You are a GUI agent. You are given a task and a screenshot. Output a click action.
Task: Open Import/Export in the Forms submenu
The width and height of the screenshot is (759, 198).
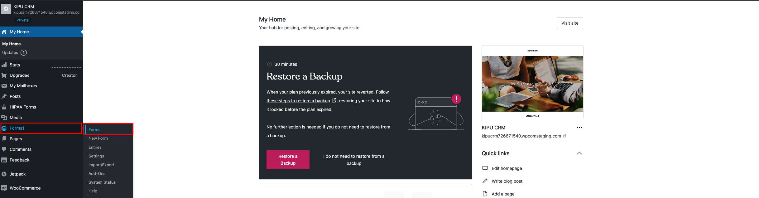coord(101,165)
